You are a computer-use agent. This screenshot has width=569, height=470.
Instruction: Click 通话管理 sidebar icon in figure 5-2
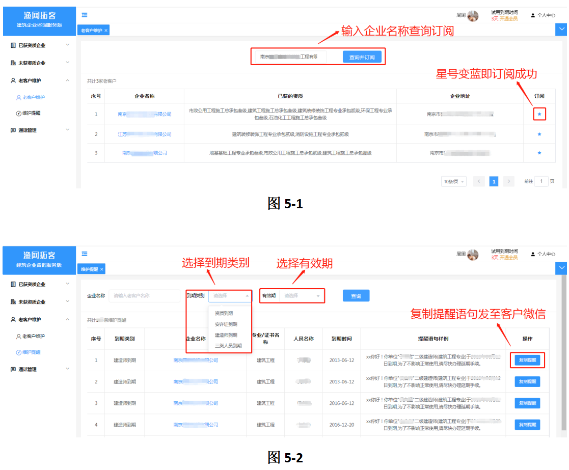[x=13, y=369]
